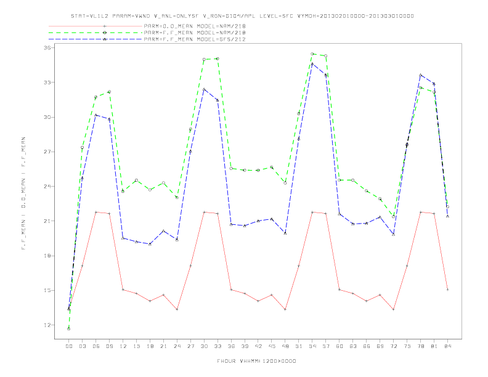Click legend text PARM=F.F_MEAN MODEL=NAM/218
The width and height of the screenshot is (488, 377).
click(195, 33)
